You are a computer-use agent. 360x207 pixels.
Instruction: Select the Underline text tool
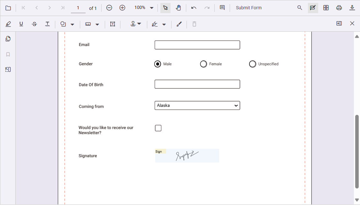21,24
